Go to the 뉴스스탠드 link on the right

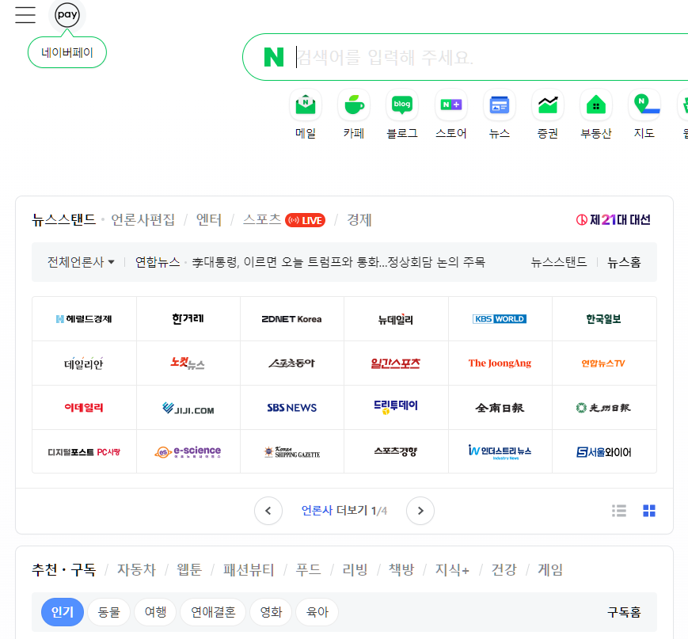(x=559, y=262)
